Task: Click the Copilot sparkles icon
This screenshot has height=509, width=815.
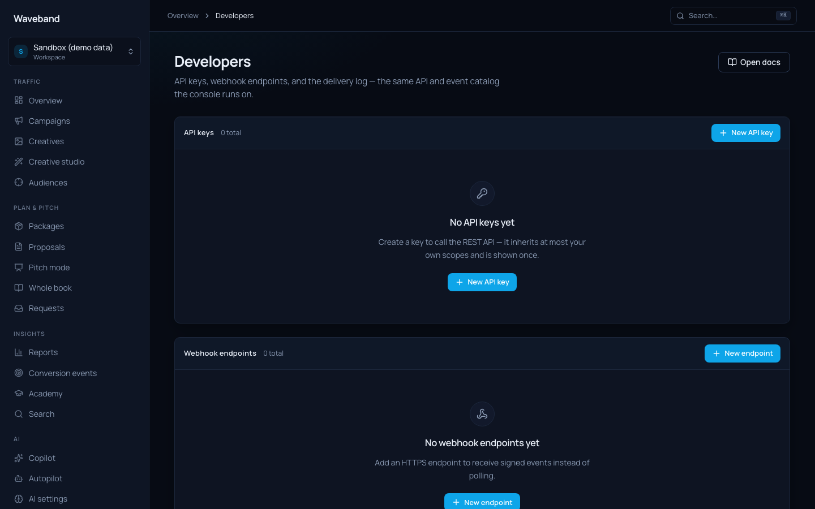Action: [19, 458]
